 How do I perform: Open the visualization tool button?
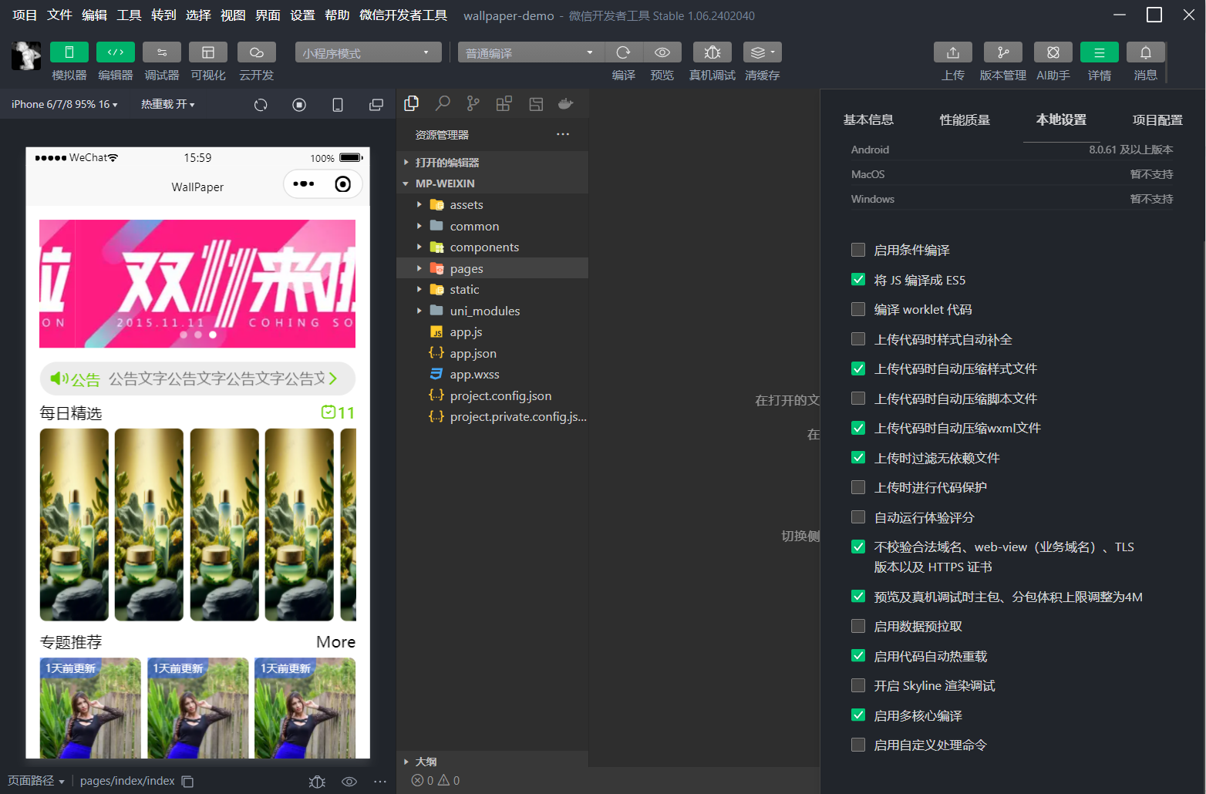[x=208, y=52]
